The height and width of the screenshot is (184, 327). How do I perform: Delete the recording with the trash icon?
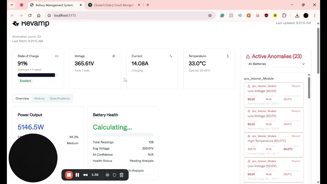tap(122, 175)
